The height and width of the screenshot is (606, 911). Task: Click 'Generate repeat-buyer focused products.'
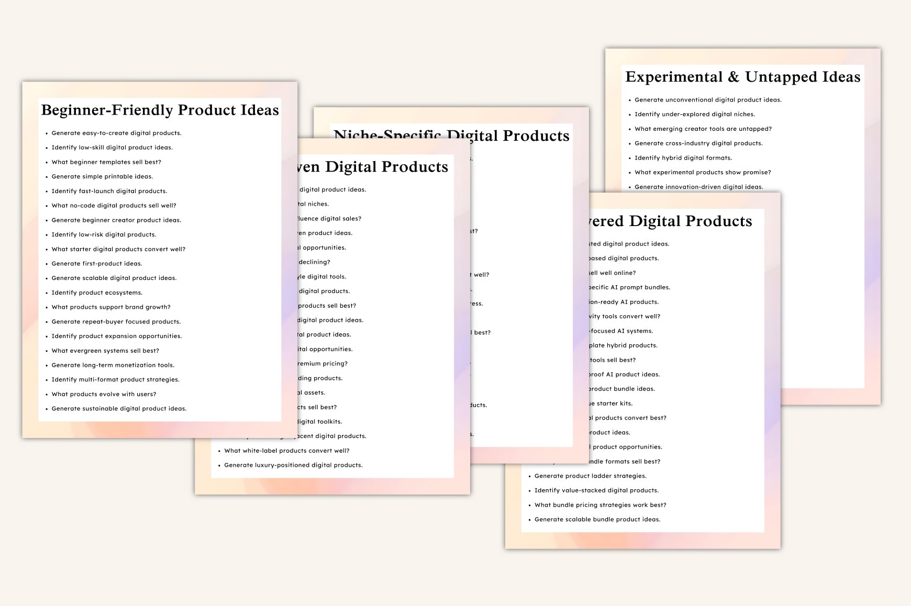[116, 322]
